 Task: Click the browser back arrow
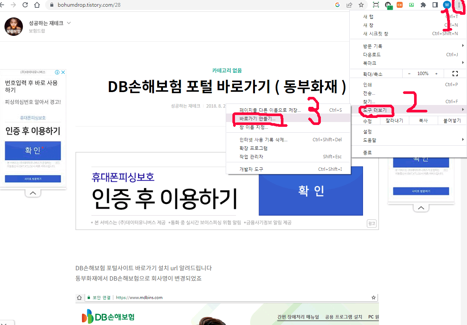click(x=1, y=5)
